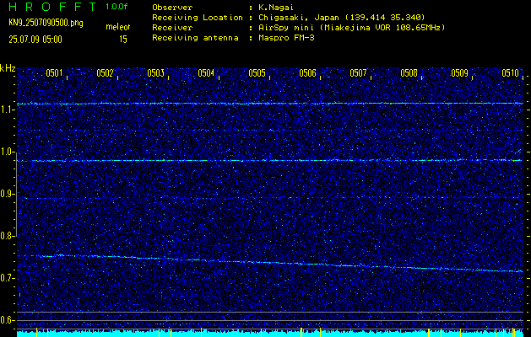This screenshot has height=337, width=531.
Task: Click the Receiving Location field label
Action: coord(198,17)
